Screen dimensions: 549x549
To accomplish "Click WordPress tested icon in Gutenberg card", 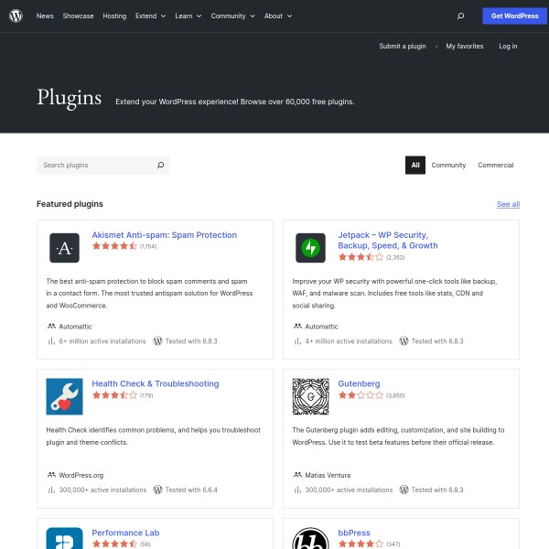I will tap(404, 490).
